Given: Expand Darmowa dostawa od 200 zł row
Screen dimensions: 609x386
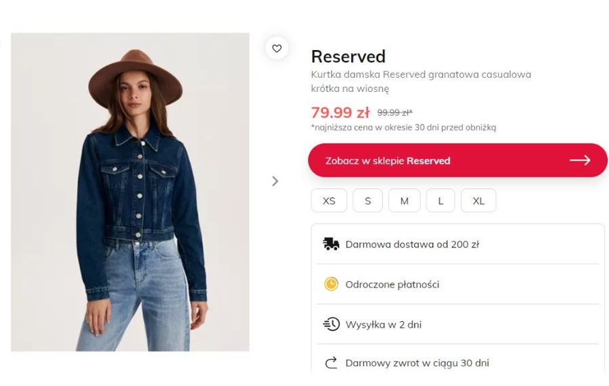Looking at the screenshot, I should click(457, 245).
